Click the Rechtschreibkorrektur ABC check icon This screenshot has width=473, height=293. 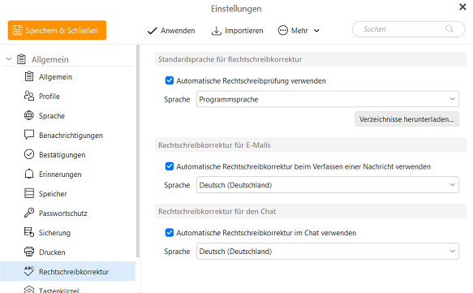29,271
